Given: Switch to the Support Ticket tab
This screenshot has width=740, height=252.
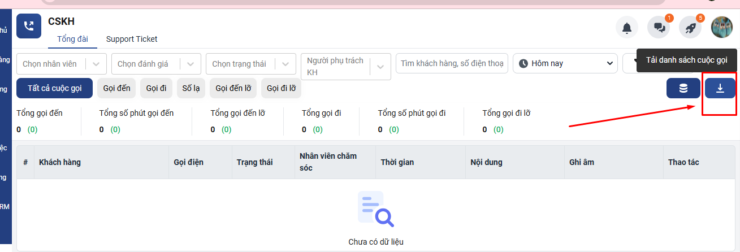Looking at the screenshot, I should tap(132, 39).
